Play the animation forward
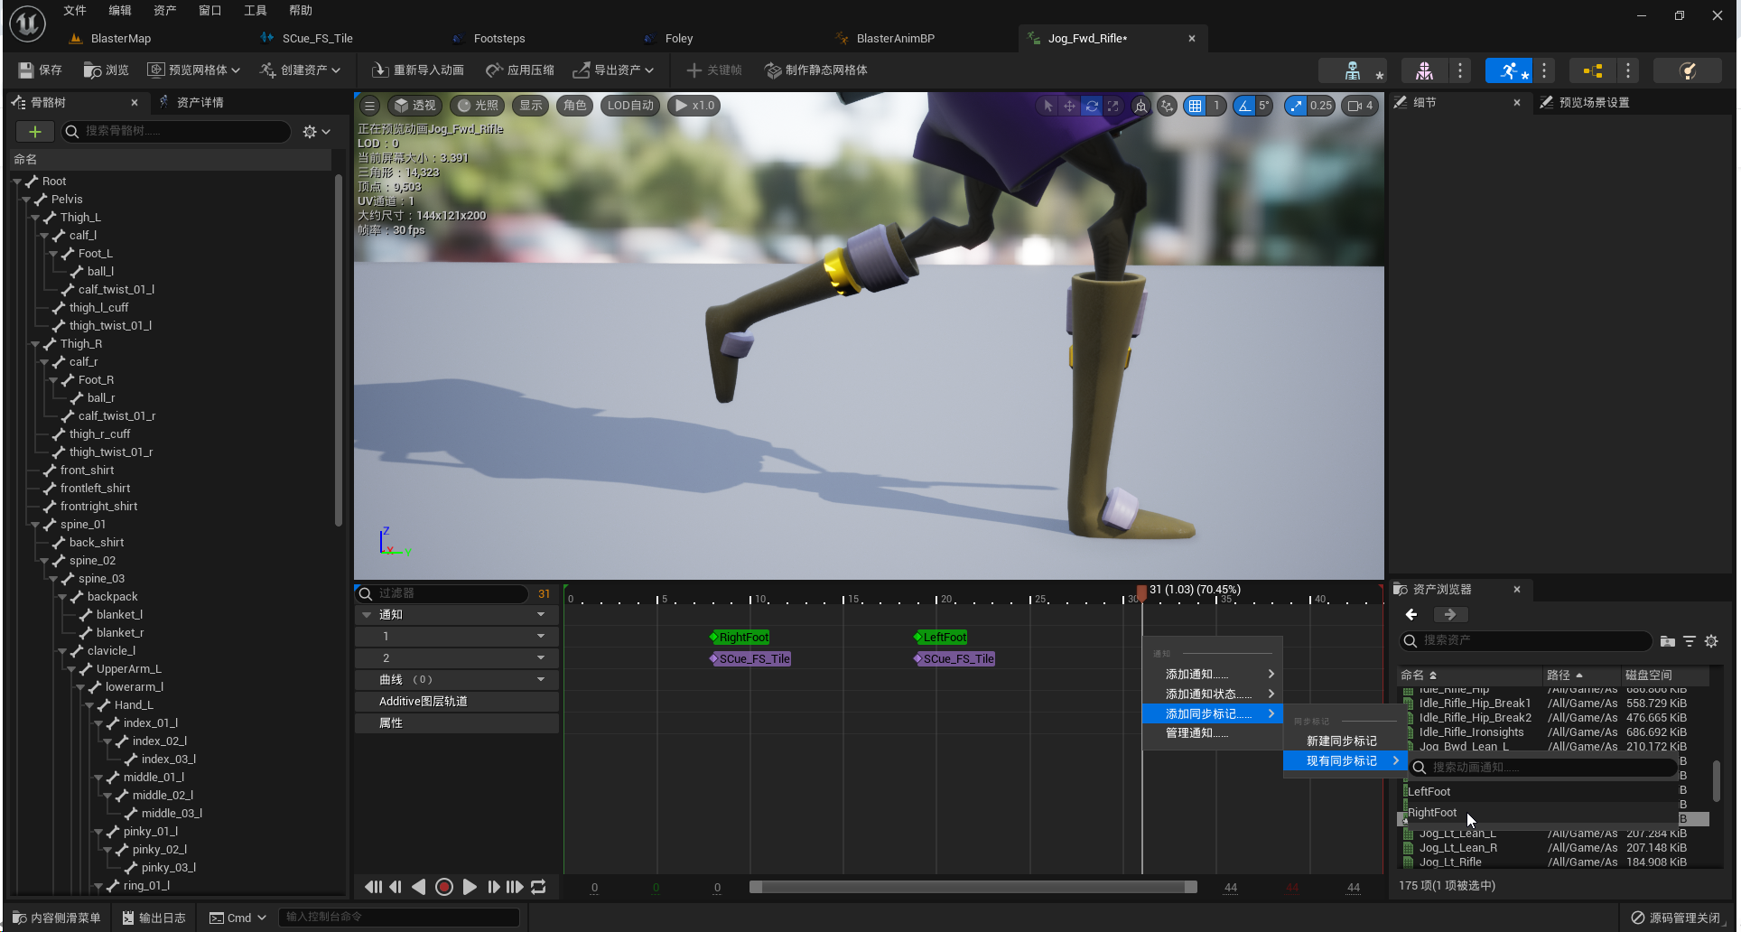Viewport: 1741px width, 932px height. click(470, 888)
